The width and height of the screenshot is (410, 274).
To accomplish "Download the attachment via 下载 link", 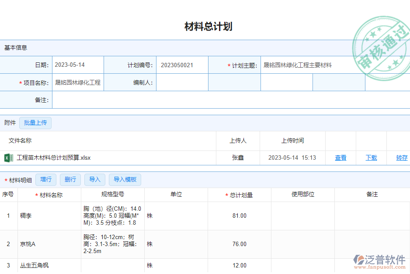I will pos(371,158).
